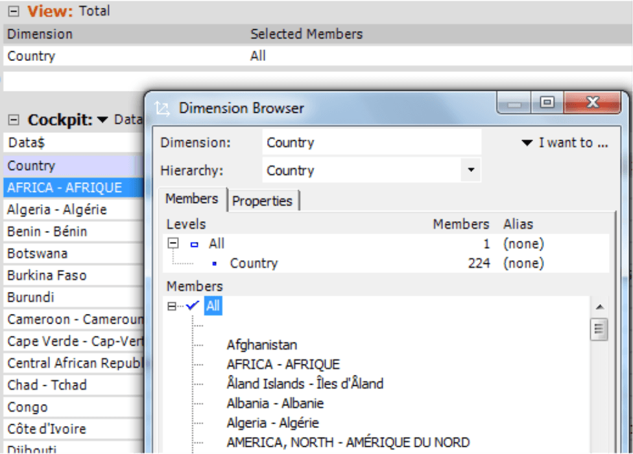The height and width of the screenshot is (454, 633).
Task: Click the 'All' selected members cell
Action: (257, 56)
